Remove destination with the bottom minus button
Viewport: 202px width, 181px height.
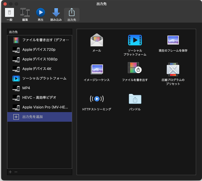click(16, 172)
